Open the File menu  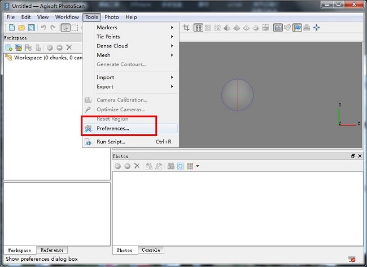point(11,17)
